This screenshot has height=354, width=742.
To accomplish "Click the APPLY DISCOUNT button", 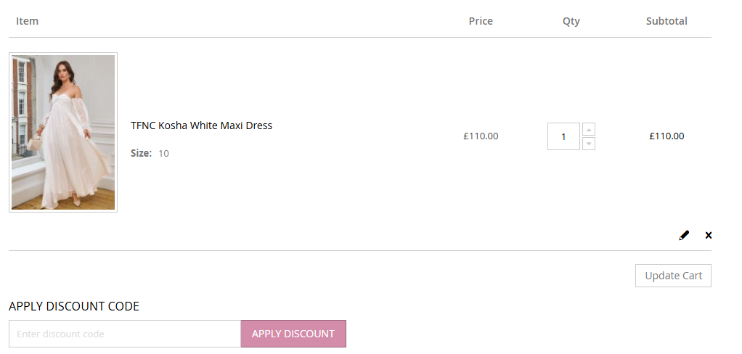I will 293,334.
